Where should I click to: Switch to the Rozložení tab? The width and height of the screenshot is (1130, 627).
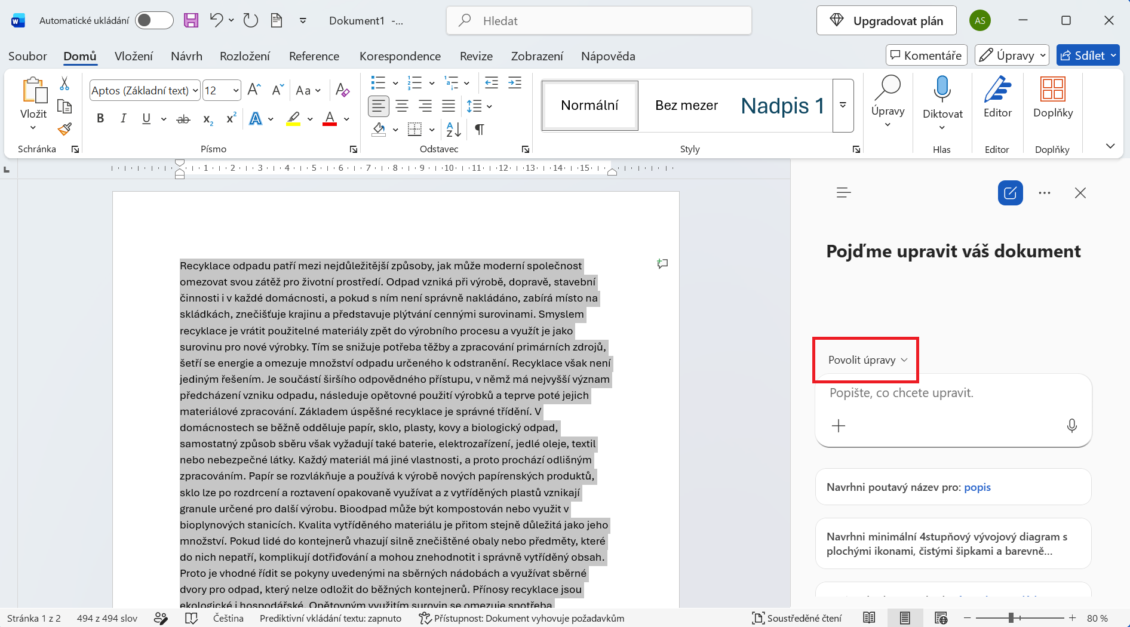tap(245, 56)
